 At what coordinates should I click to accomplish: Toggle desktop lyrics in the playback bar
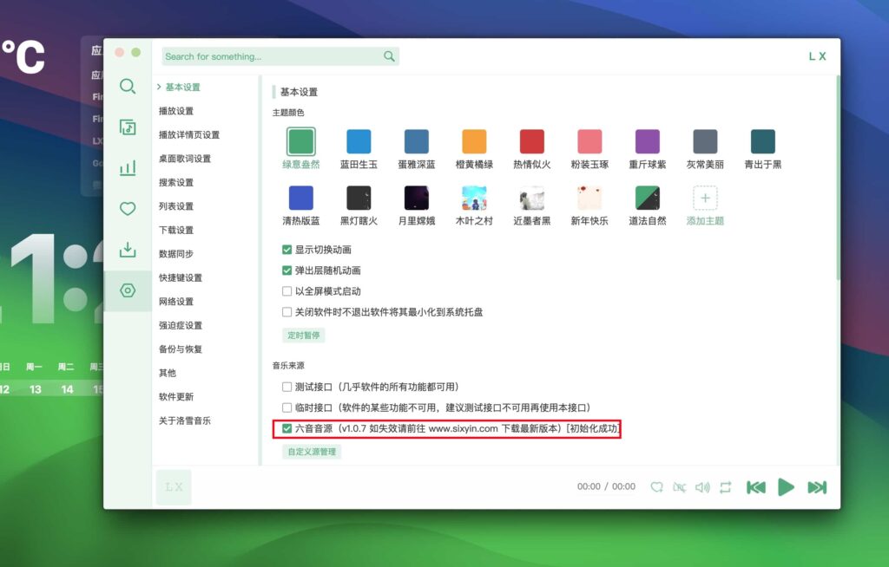coord(680,486)
